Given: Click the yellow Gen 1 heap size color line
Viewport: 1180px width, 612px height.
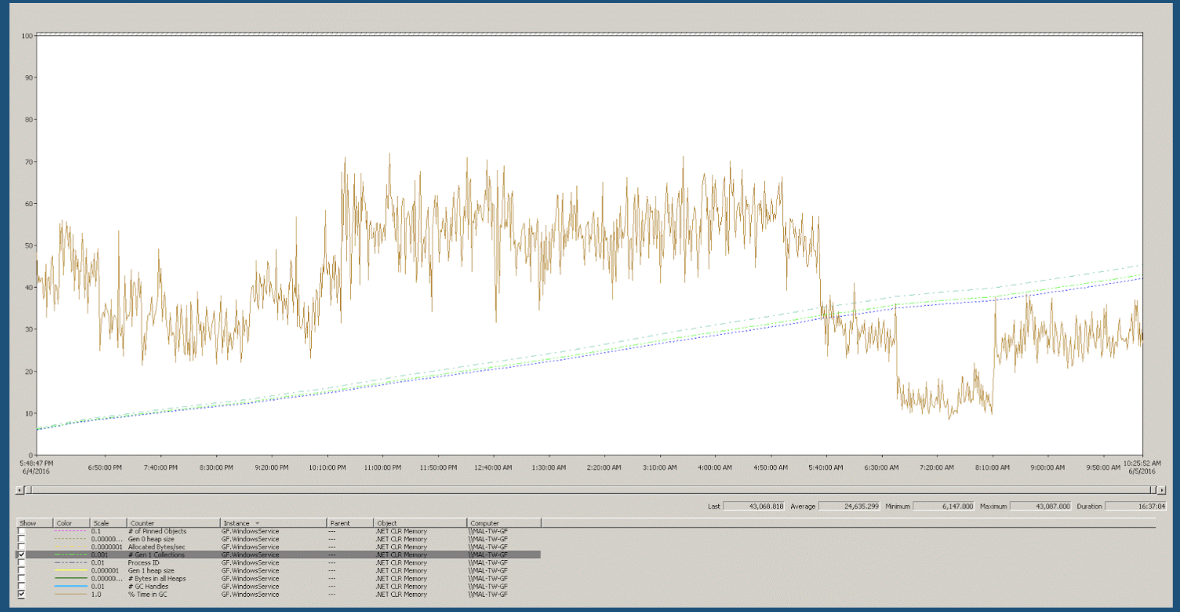Looking at the screenshot, I should coord(71,571).
